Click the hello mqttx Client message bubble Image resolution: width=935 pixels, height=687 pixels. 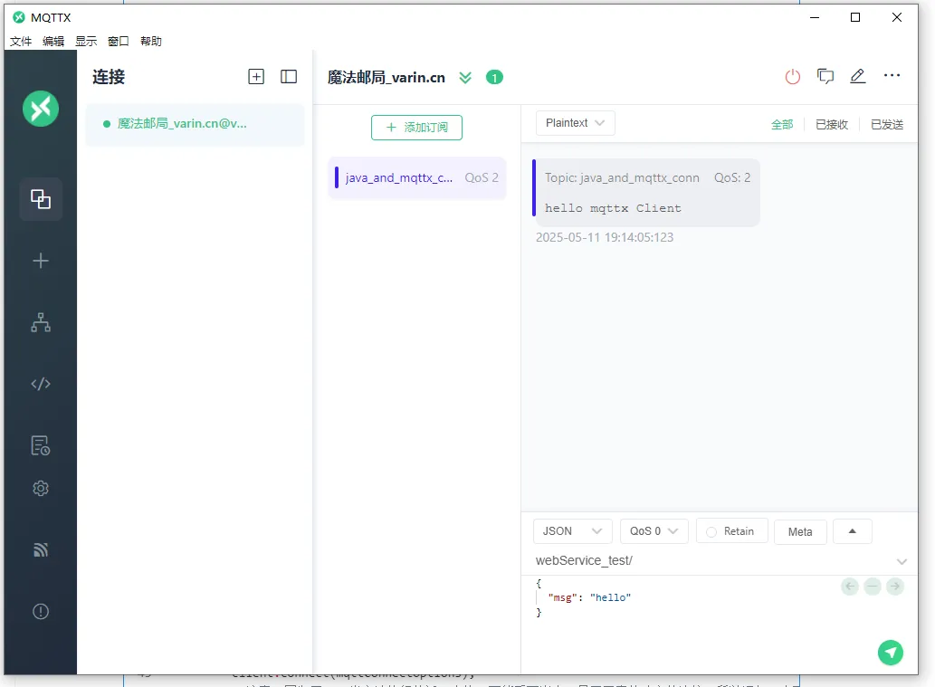click(x=646, y=193)
